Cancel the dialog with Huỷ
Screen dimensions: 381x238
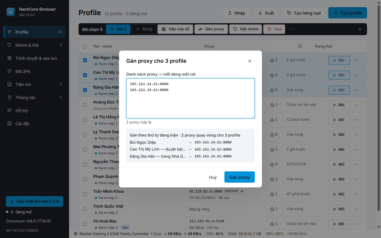click(x=213, y=177)
